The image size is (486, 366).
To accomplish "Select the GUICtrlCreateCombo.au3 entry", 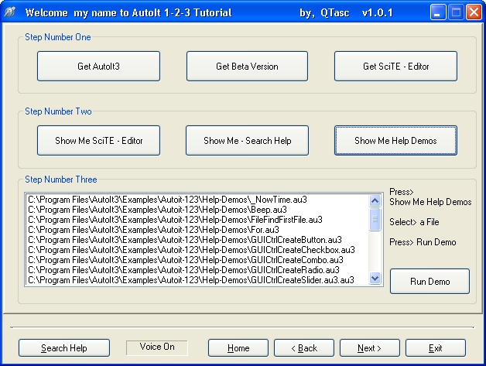I will (197, 260).
